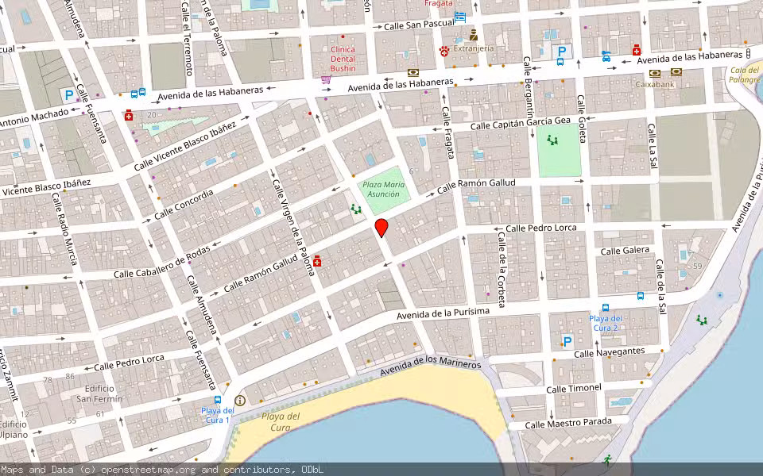Click the playground icon beside Plaza María Asunción

[356, 209]
